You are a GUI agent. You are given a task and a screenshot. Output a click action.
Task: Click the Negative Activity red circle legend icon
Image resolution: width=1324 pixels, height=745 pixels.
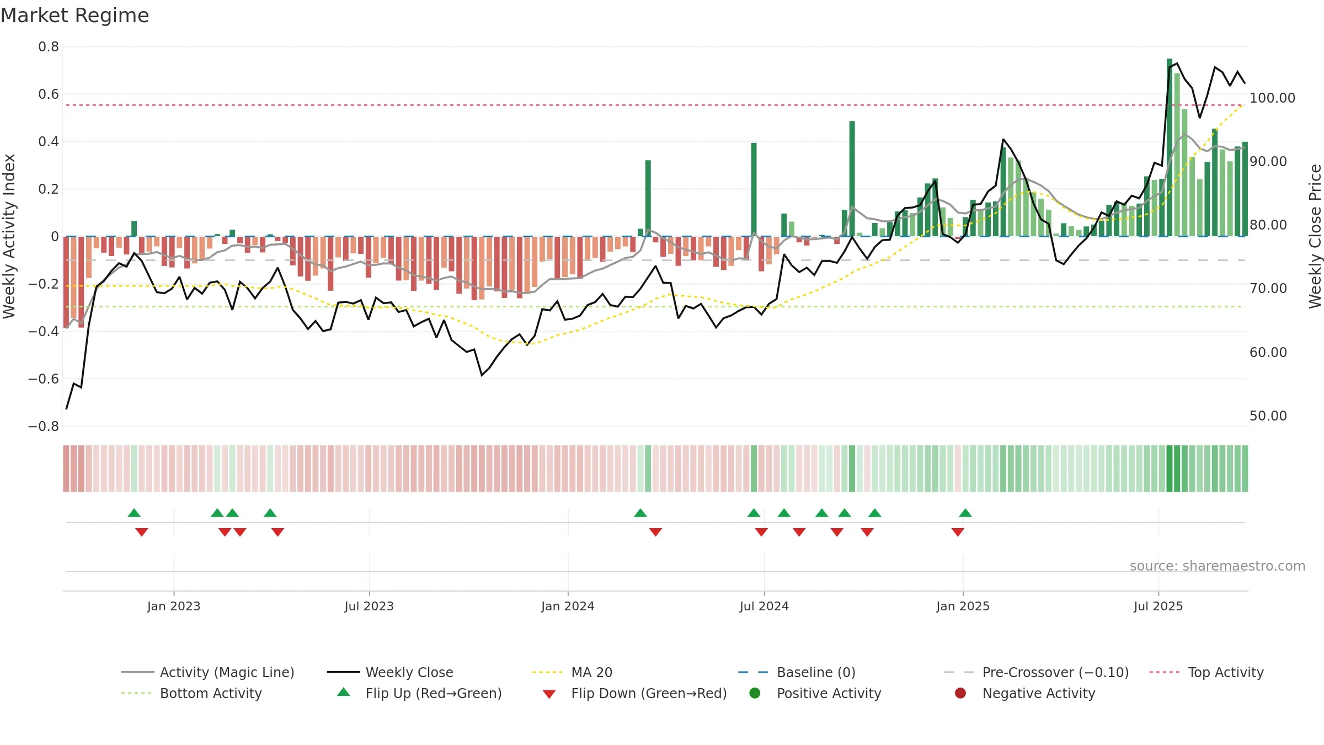click(x=960, y=693)
